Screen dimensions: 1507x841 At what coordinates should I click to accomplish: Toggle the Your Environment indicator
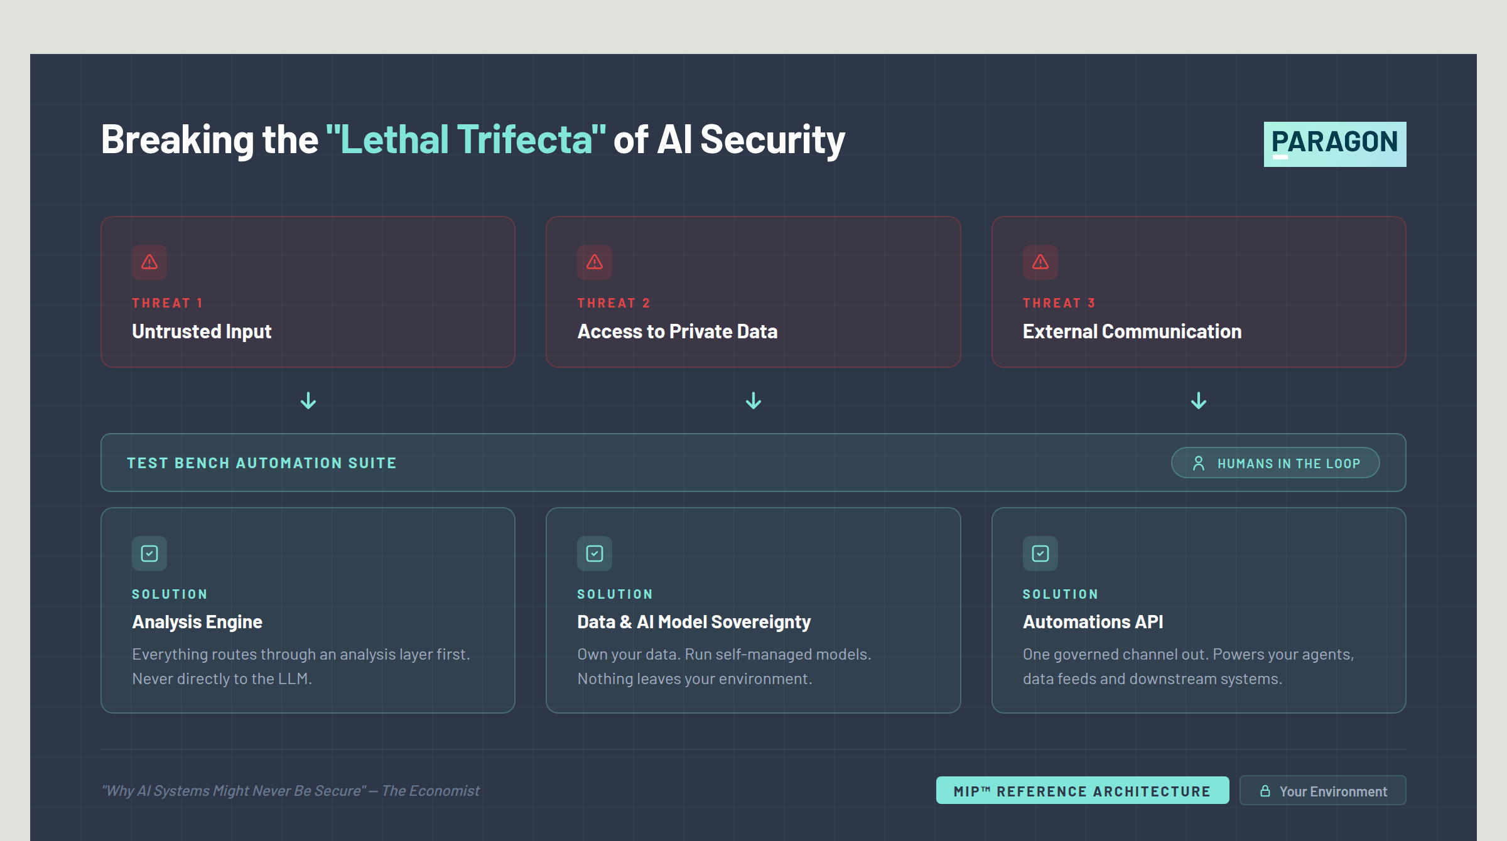pyautogui.click(x=1322, y=791)
